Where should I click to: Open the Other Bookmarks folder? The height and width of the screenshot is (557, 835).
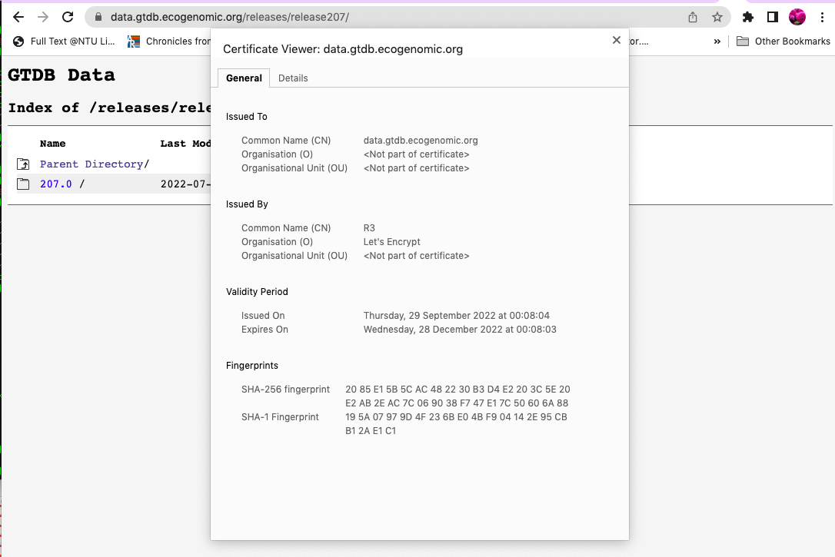click(783, 41)
